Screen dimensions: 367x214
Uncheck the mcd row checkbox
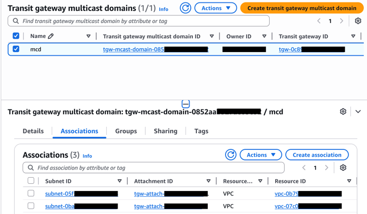[x=16, y=49]
